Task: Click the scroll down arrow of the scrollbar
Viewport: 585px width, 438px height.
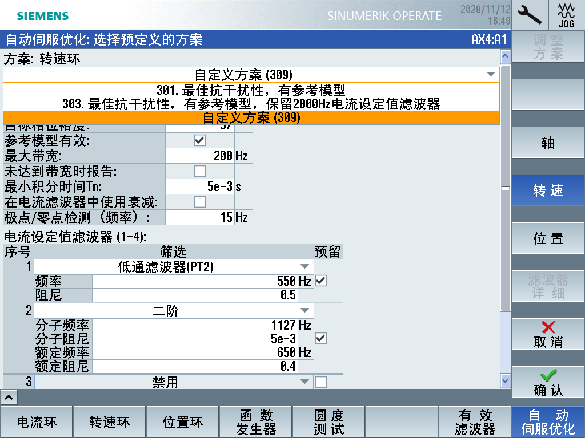Action: [504, 380]
